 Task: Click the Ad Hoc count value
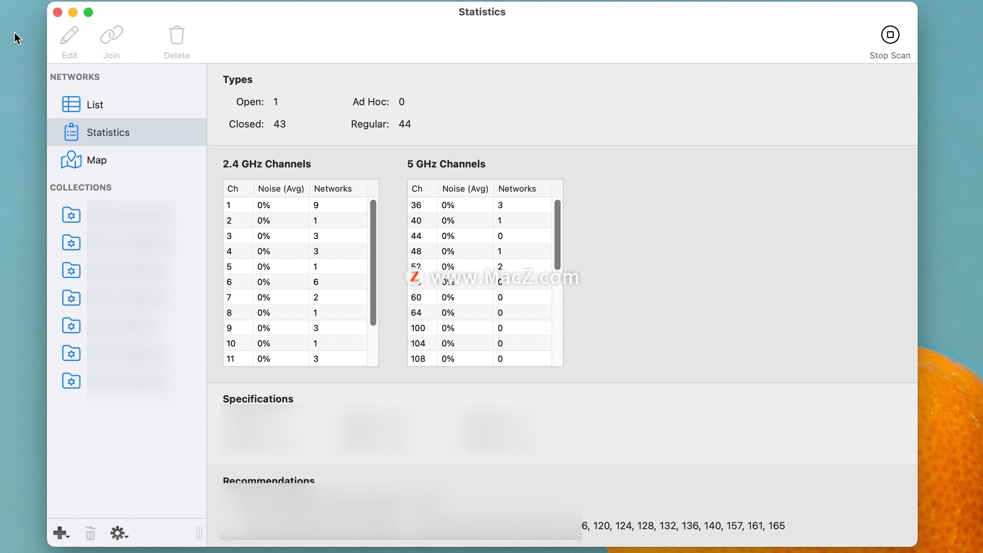401,102
